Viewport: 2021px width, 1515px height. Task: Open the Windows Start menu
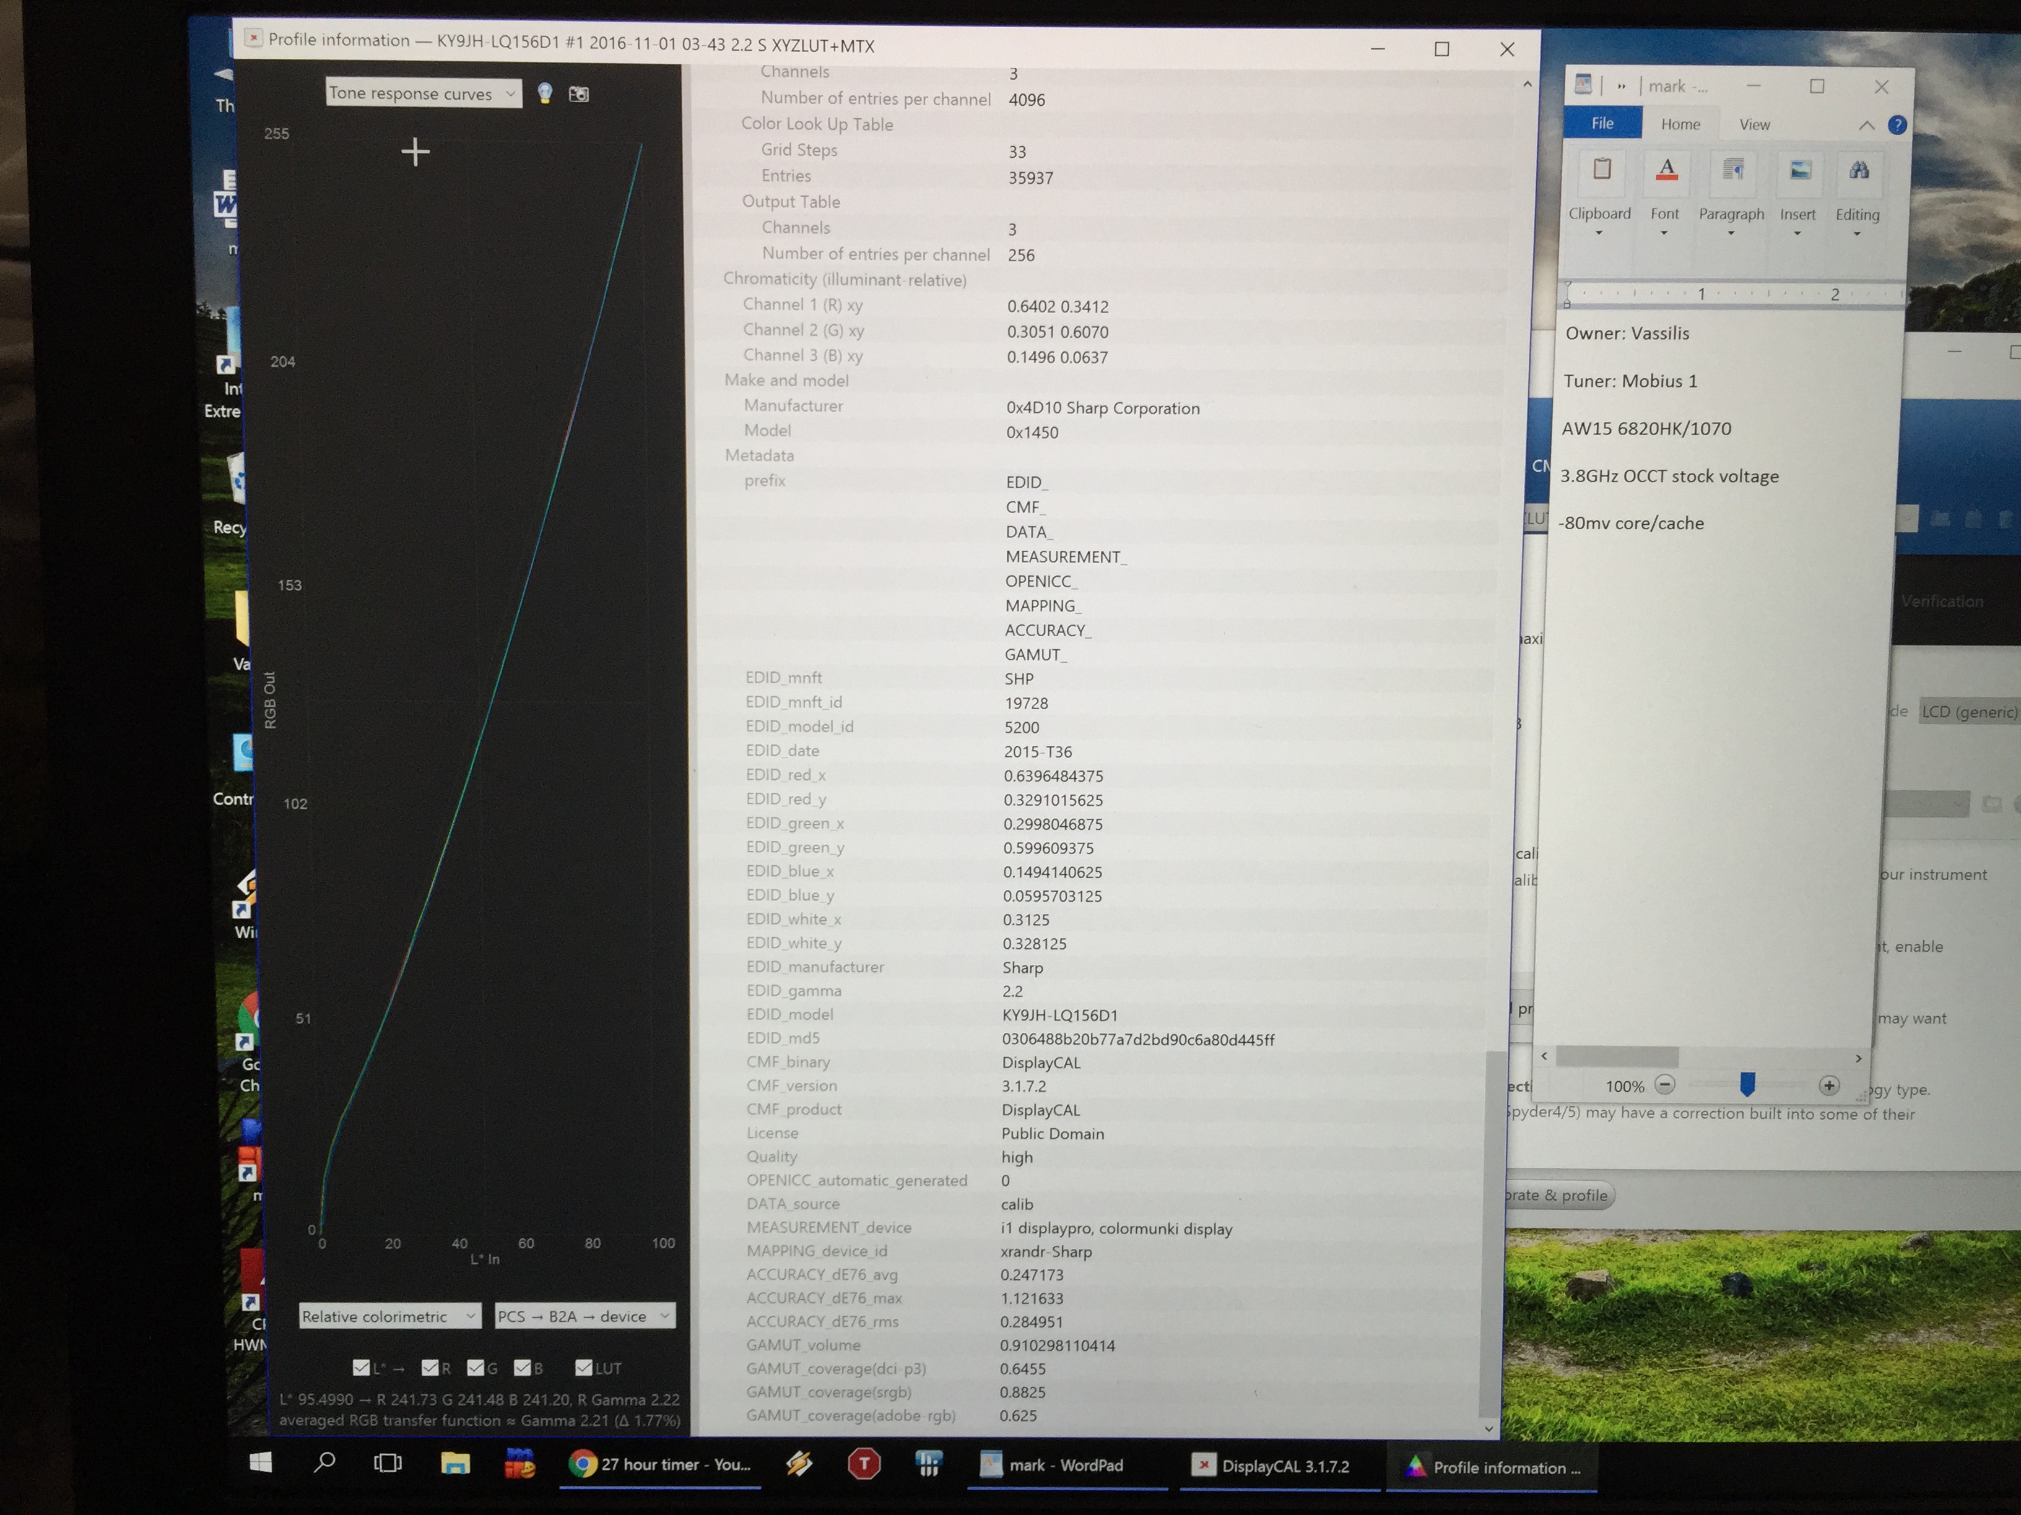point(261,1463)
